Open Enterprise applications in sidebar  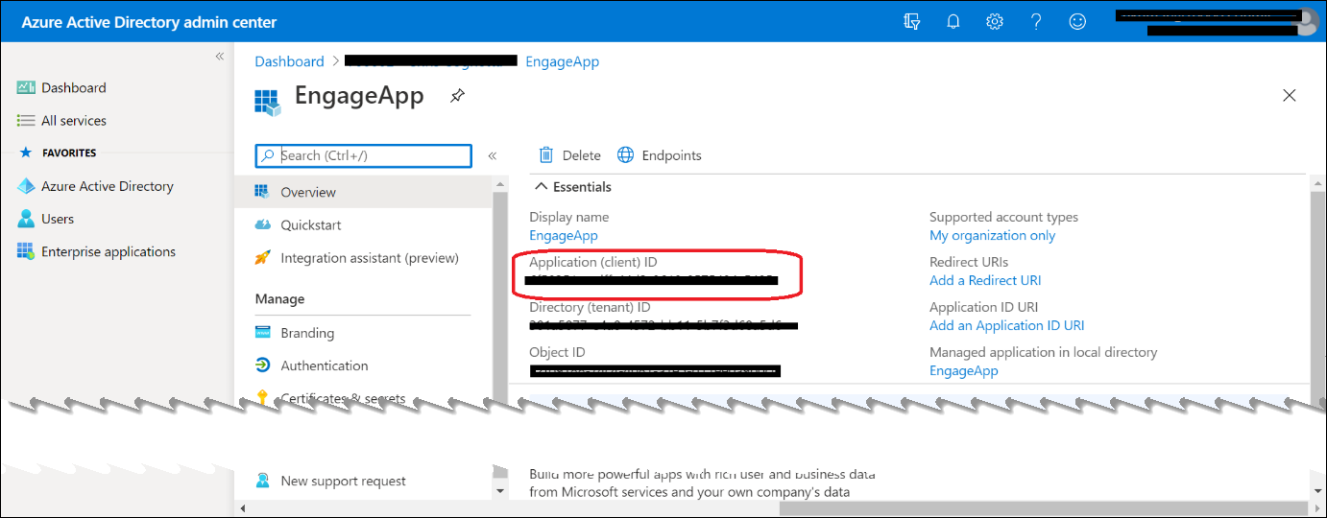pos(108,251)
